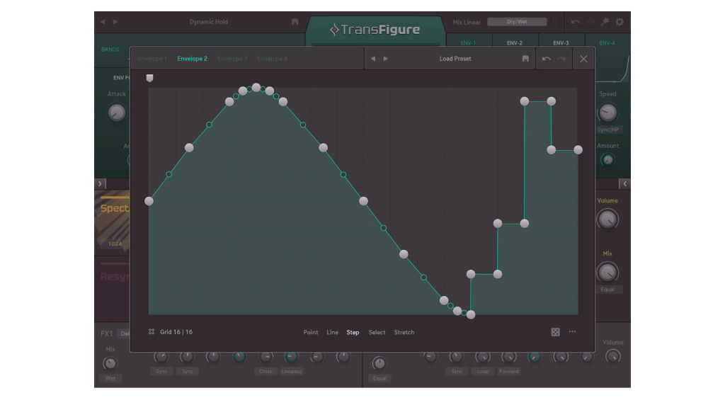Screen dimensions: 725x400
Task: Toggle the Equal button at the bottom center
Action: [379, 378]
